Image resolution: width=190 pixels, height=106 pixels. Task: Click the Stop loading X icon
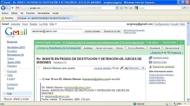(131, 8)
